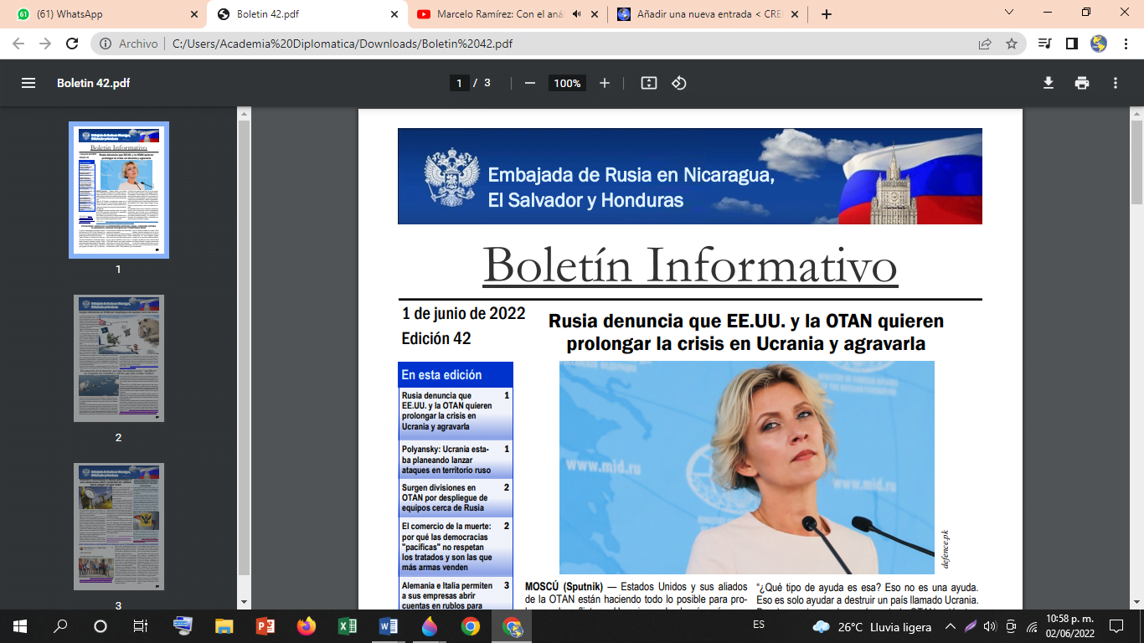Click the fit to page icon
The image size is (1144, 643).
coord(648,83)
